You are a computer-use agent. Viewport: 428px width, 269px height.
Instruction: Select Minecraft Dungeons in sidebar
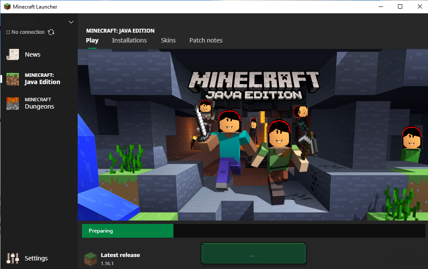pyautogui.click(x=39, y=104)
